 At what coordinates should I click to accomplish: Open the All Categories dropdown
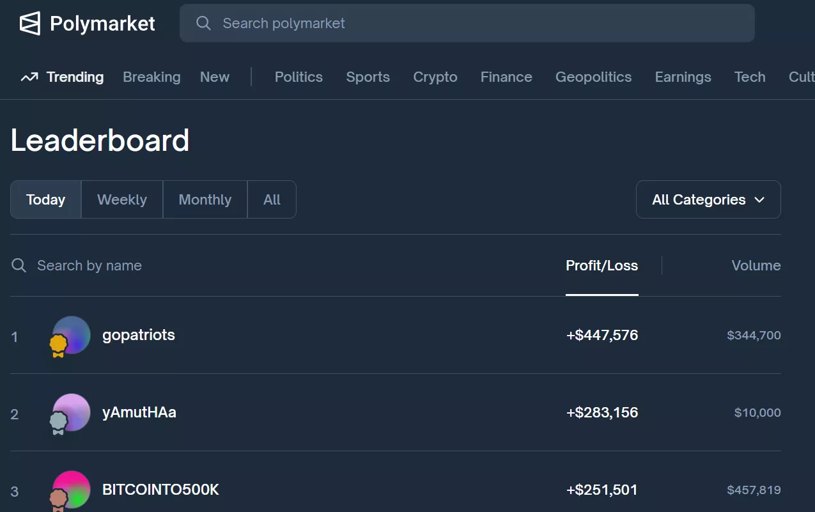[708, 199]
